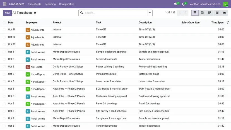Click the All Timesheets breadcrumb title
The width and height of the screenshot is (231, 130).
coord(22,13)
